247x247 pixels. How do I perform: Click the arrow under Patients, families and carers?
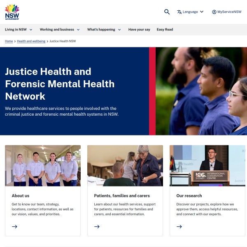pyautogui.click(x=97, y=226)
